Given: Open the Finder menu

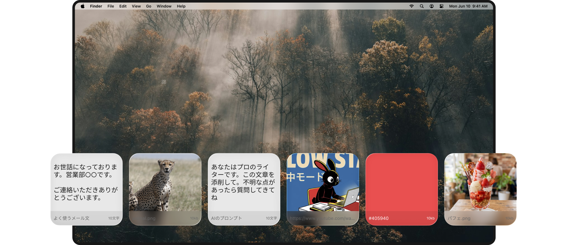Looking at the screenshot, I should (x=96, y=6).
